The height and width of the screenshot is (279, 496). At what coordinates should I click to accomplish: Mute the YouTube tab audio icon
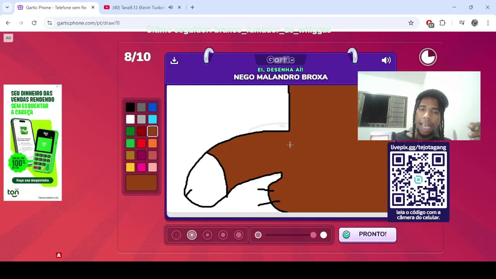(170, 7)
